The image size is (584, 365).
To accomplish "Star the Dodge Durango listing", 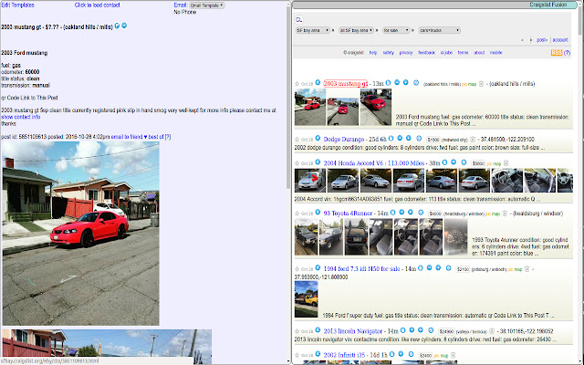I will [x=297, y=140].
